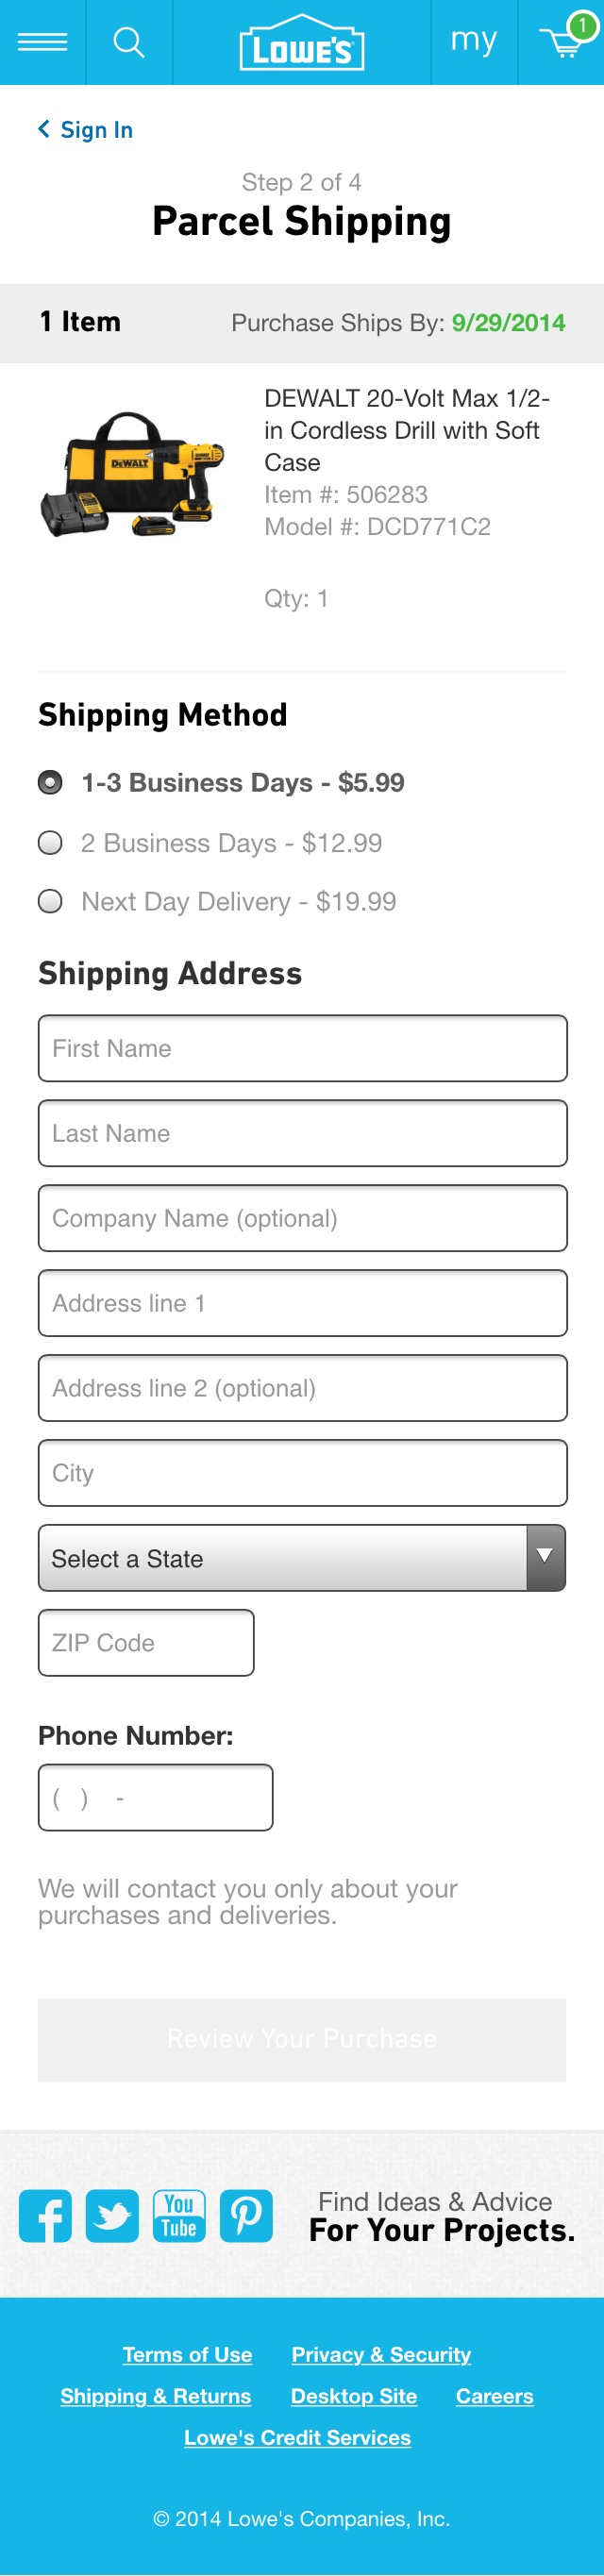Open the Twitter social icon
The height and width of the screenshot is (2576, 604).
click(x=112, y=2214)
